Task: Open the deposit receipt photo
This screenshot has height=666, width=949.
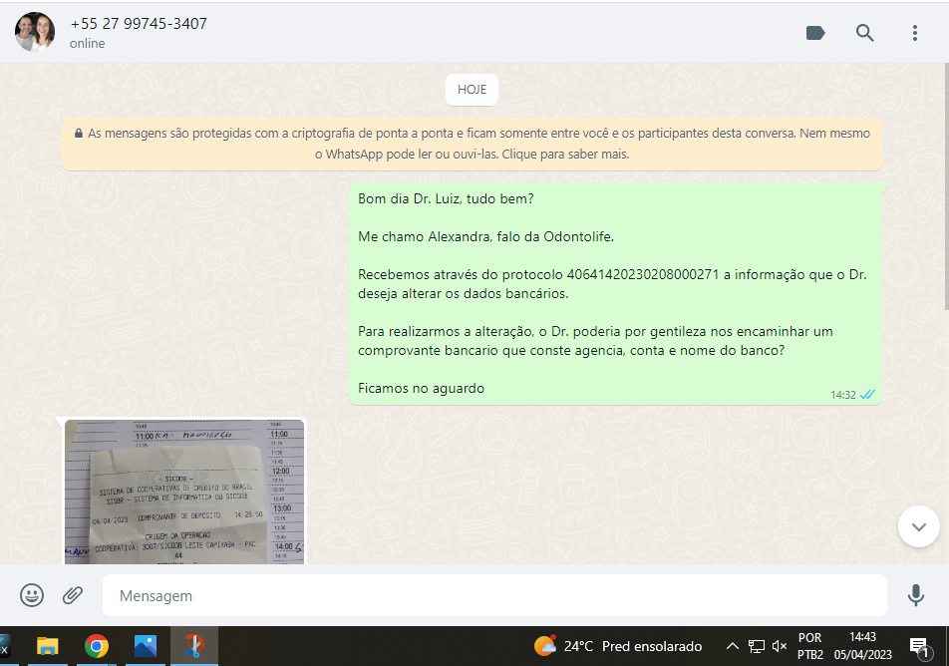Action: click(184, 492)
